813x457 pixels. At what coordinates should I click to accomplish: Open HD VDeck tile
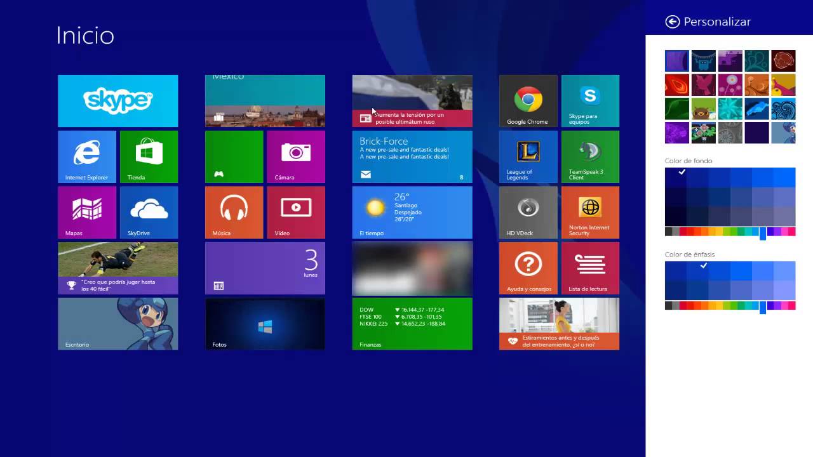tap(528, 213)
